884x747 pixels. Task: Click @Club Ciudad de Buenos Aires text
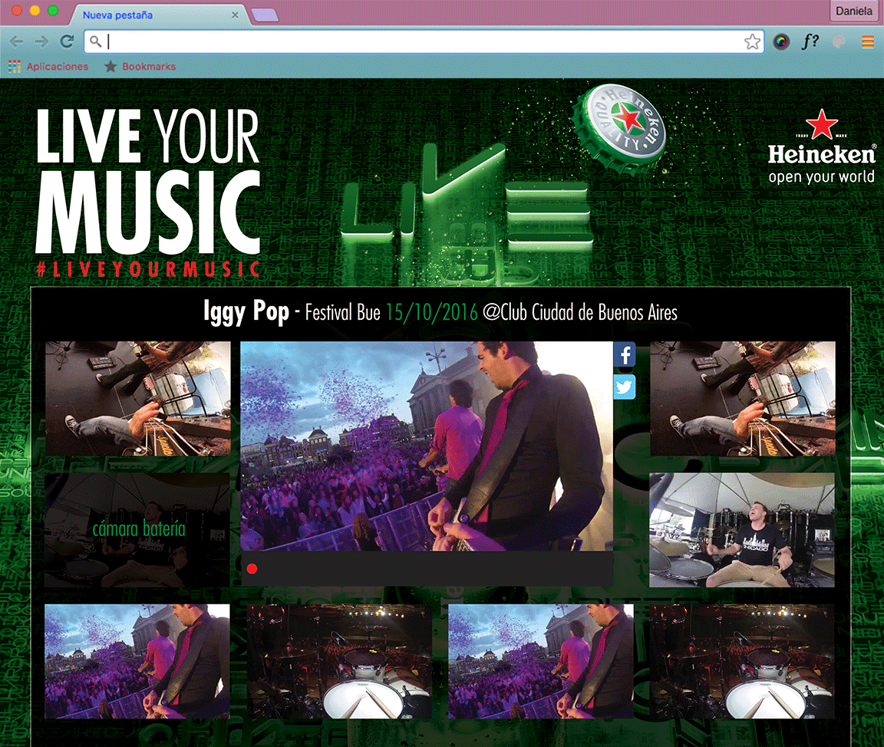pos(580,312)
